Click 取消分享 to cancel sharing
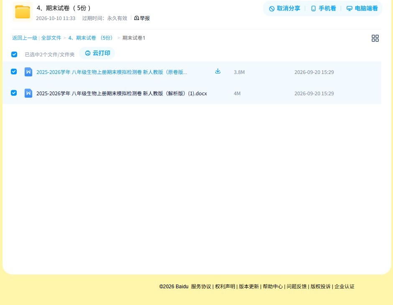The width and height of the screenshot is (393, 305). click(284, 8)
